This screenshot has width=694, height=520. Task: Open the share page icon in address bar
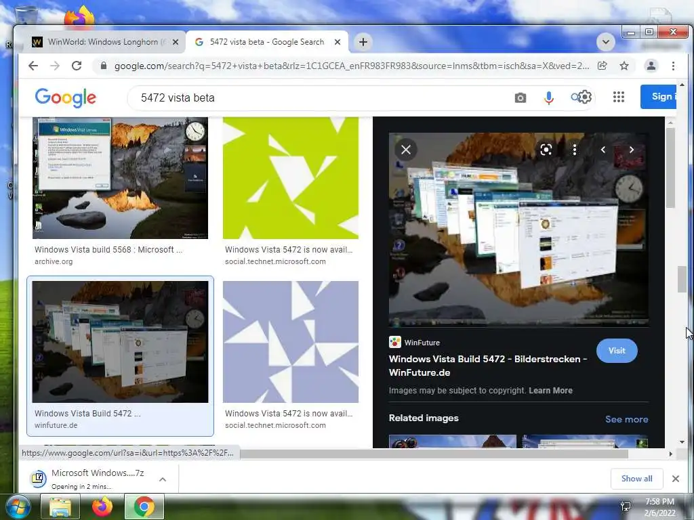603,66
